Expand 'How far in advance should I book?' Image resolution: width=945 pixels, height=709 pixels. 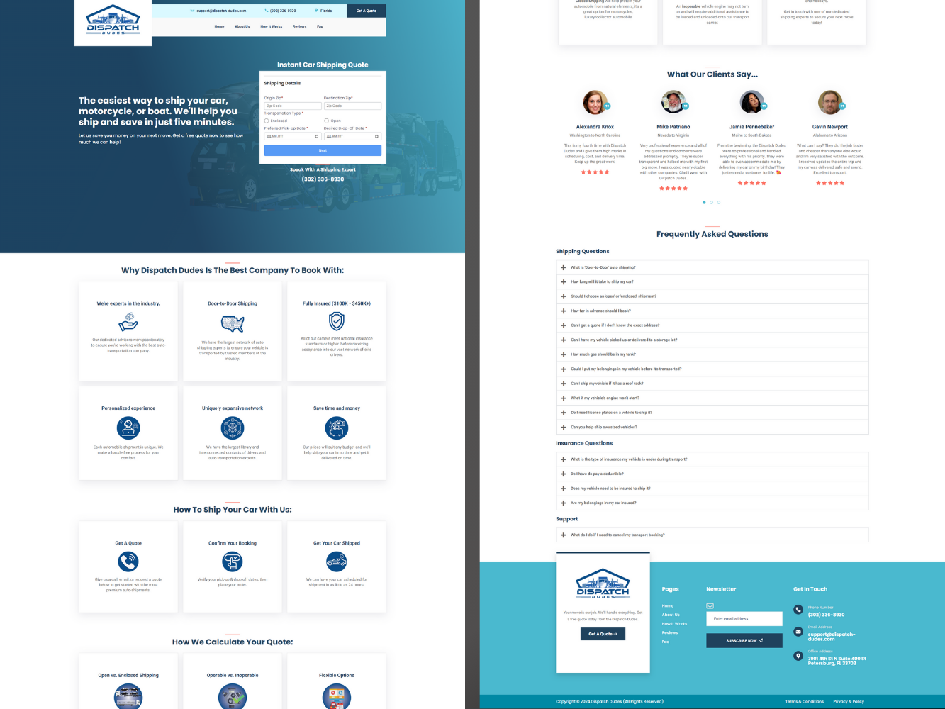tap(712, 311)
